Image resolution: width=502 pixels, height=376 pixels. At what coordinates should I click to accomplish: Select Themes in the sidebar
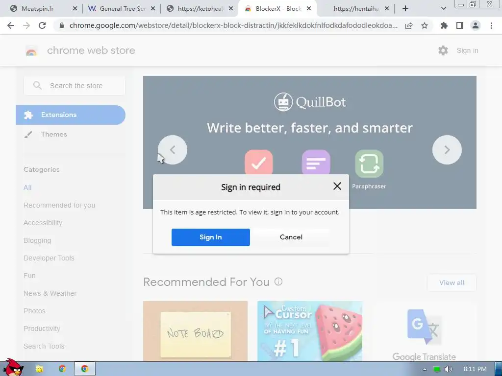[54, 134]
